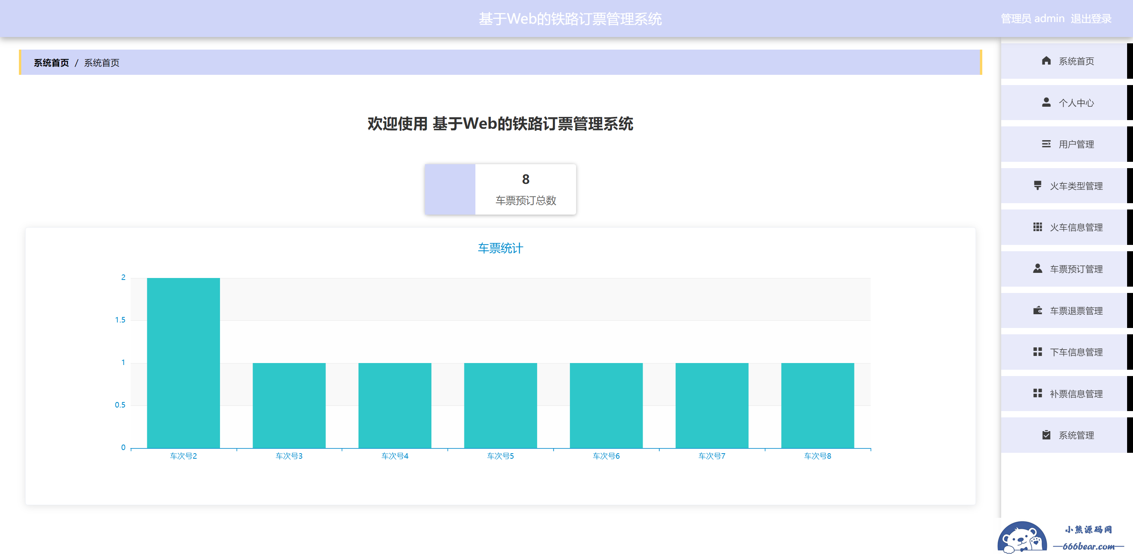The height and width of the screenshot is (554, 1133).
Task: Click the 车次号5 bar in the chart
Action: tap(501, 405)
